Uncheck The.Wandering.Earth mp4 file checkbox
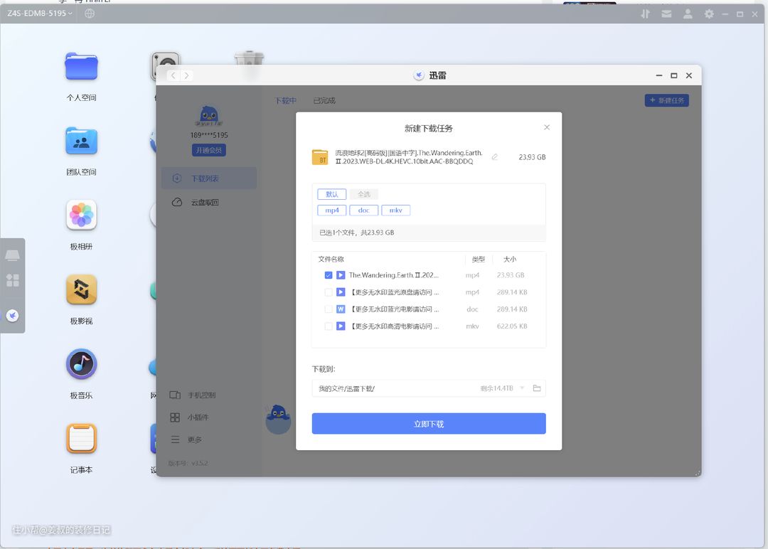Screen dimensions: 768x549 pos(329,275)
